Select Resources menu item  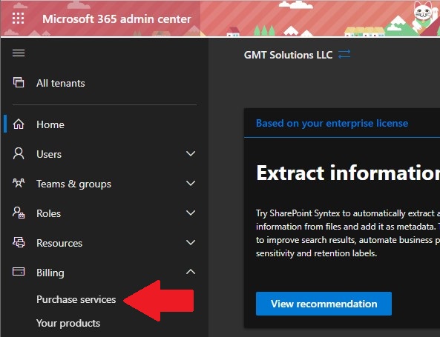point(59,243)
